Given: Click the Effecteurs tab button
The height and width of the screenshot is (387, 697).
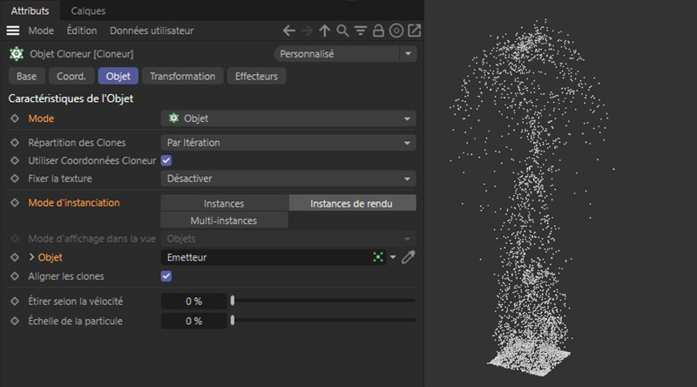Looking at the screenshot, I should 256,76.
